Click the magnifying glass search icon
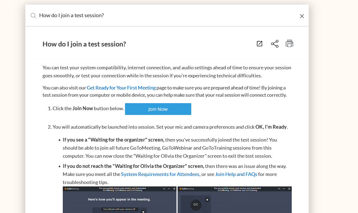Viewport: 358px width, 213px height. [x=33, y=16]
